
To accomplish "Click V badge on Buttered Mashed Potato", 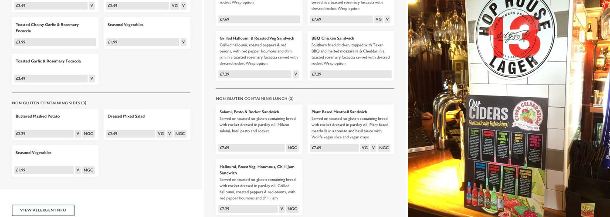I will pyautogui.click(x=78, y=134).
